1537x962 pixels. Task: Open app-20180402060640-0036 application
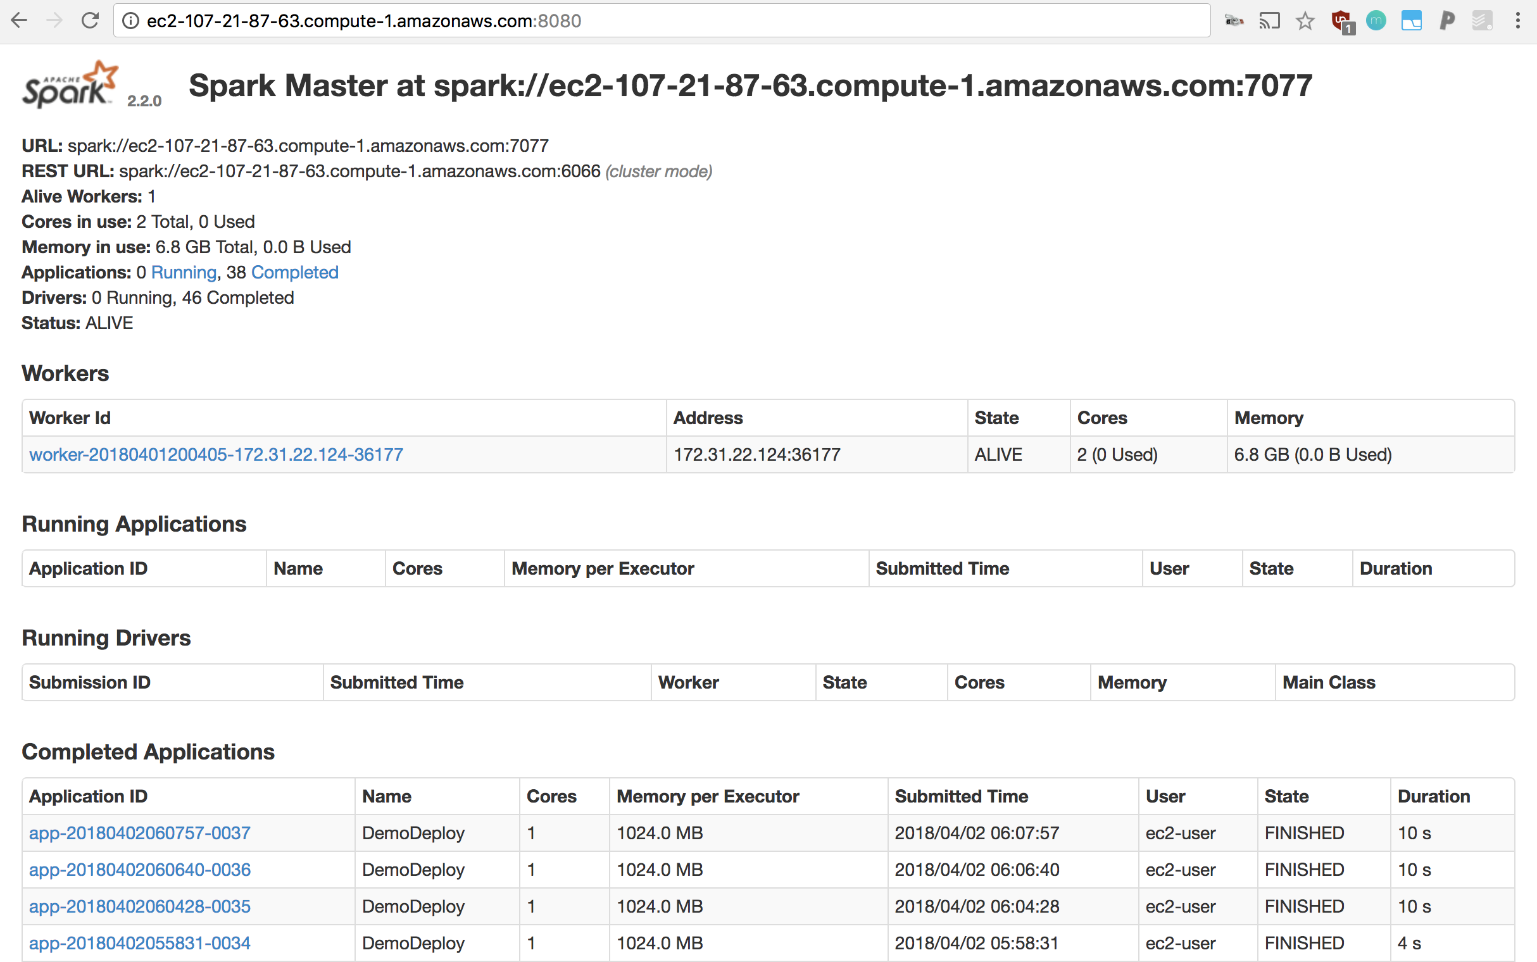[x=140, y=870]
